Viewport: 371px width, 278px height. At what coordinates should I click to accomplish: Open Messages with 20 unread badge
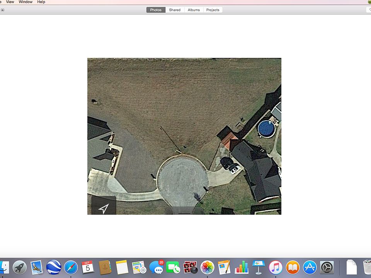click(x=157, y=267)
